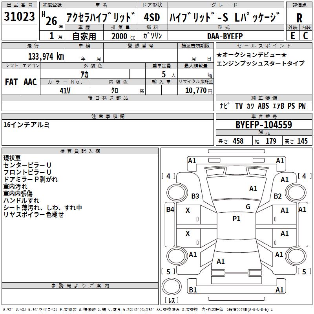The image size is (314, 314).
Task: Click PW equipment entry
Action: pyautogui.click(x=302, y=106)
